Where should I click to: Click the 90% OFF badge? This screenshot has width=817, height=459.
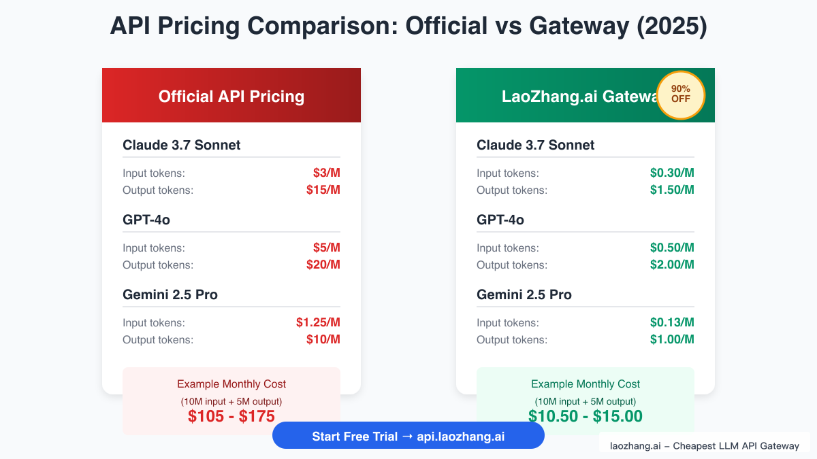[680, 95]
